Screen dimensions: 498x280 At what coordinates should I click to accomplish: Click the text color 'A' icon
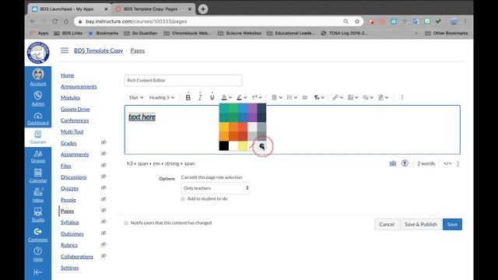tap(224, 97)
